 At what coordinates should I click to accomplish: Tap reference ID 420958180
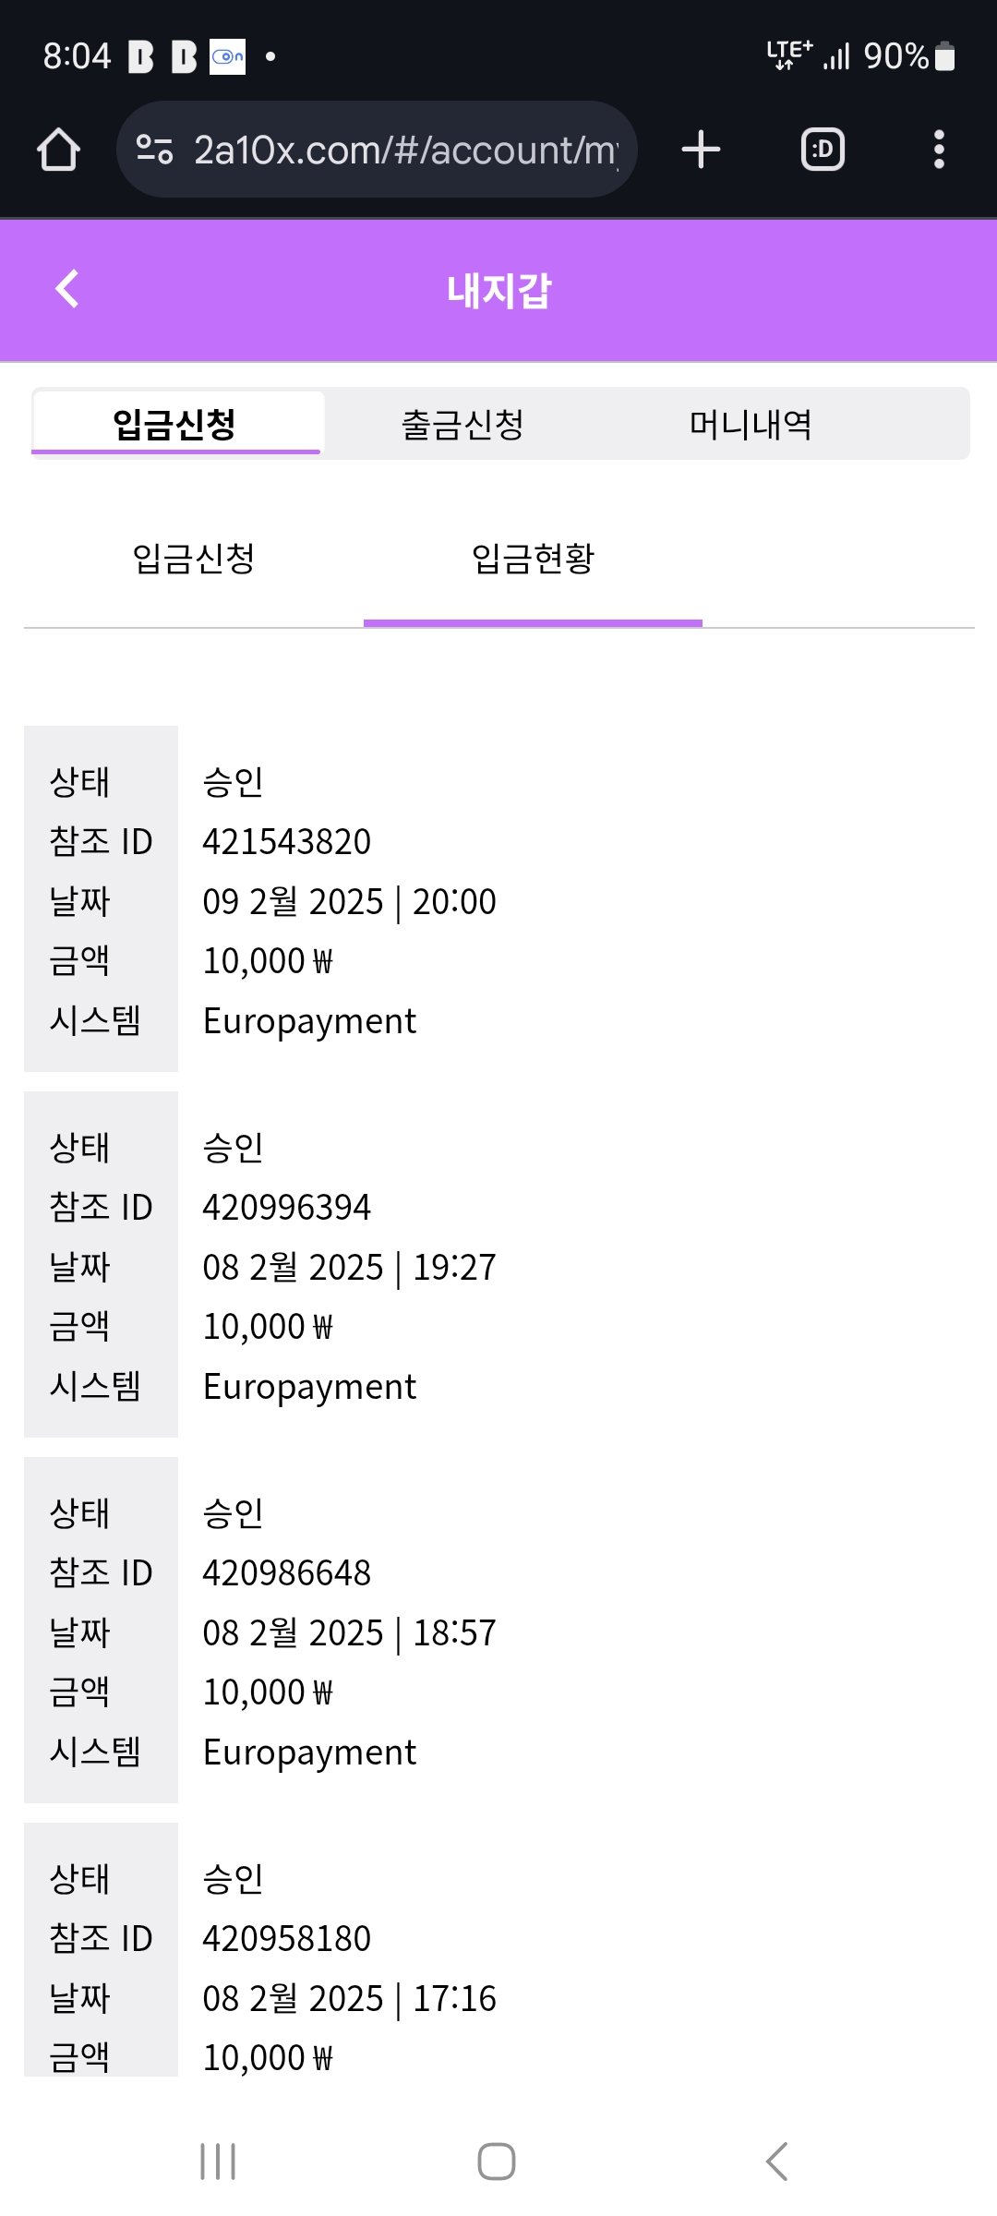(x=287, y=1939)
